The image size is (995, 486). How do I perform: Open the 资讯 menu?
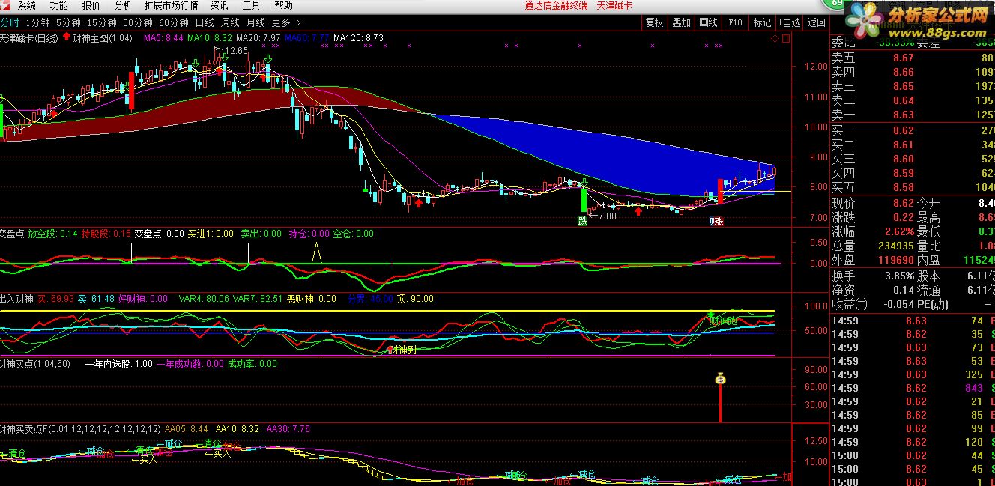(x=219, y=5)
